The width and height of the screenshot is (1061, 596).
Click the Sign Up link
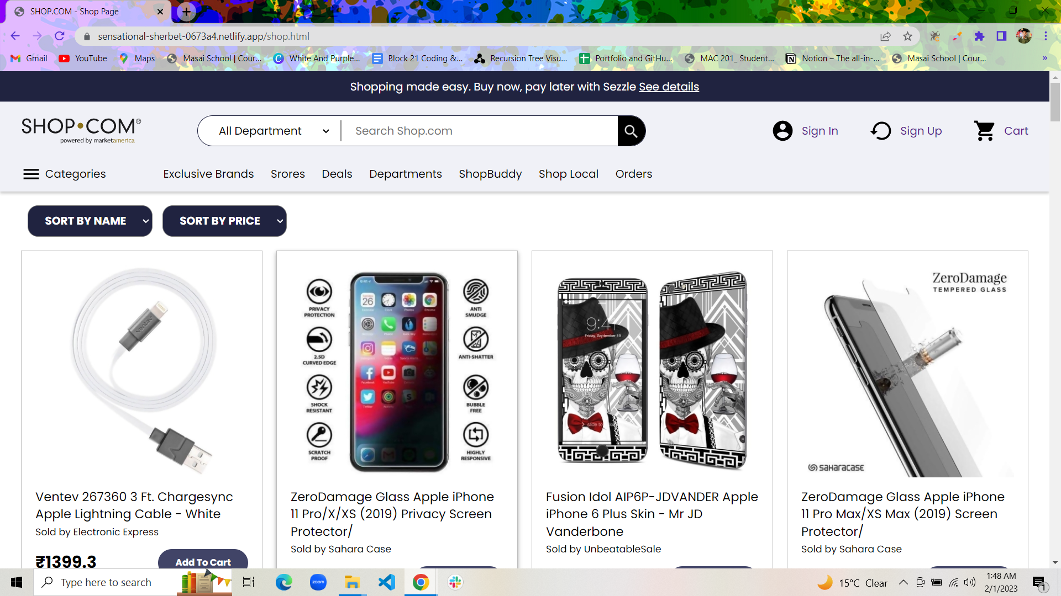tap(921, 131)
